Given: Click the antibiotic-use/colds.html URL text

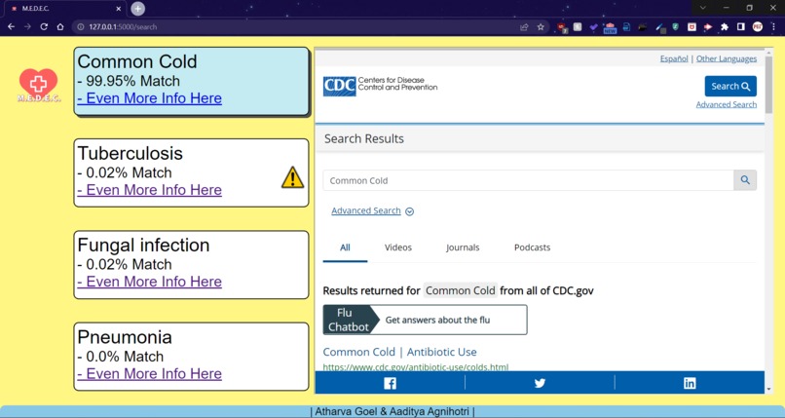Looking at the screenshot, I should coord(416,367).
